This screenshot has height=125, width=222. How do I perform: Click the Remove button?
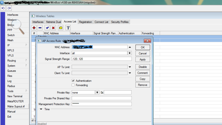(x=143, y=85)
